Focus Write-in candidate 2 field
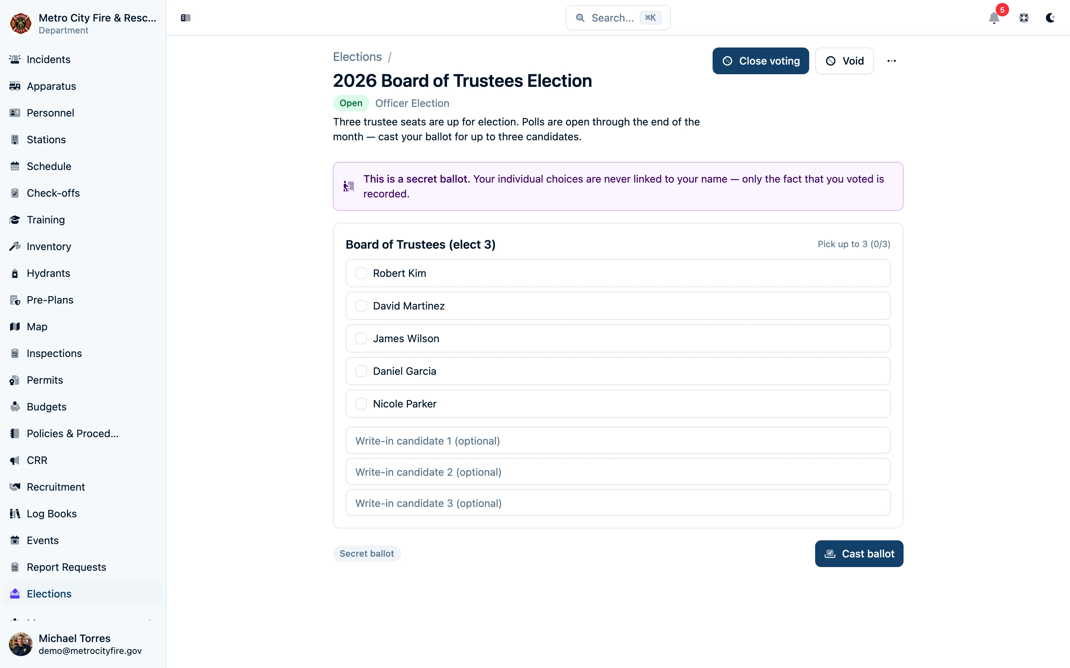This screenshot has width=1070, height=668. click(618, 471)
